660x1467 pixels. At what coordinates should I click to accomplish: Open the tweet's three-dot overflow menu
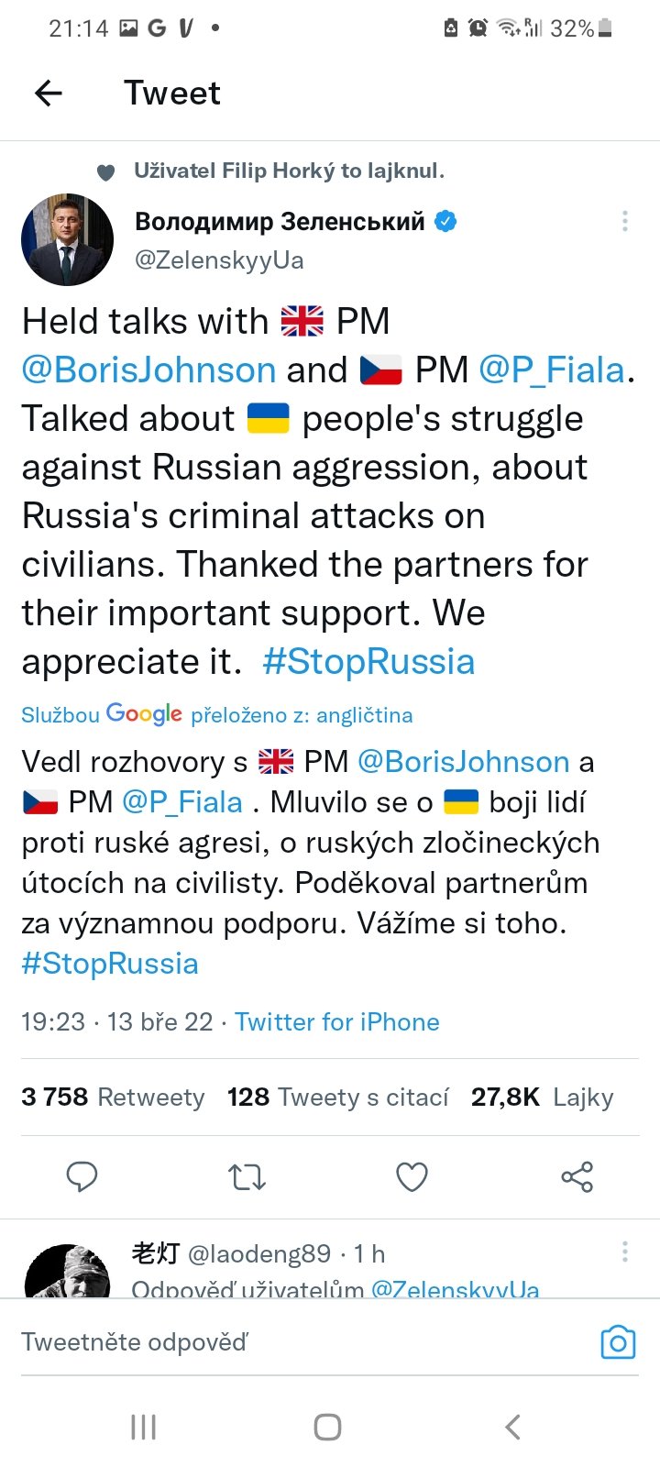pos(624,221)
